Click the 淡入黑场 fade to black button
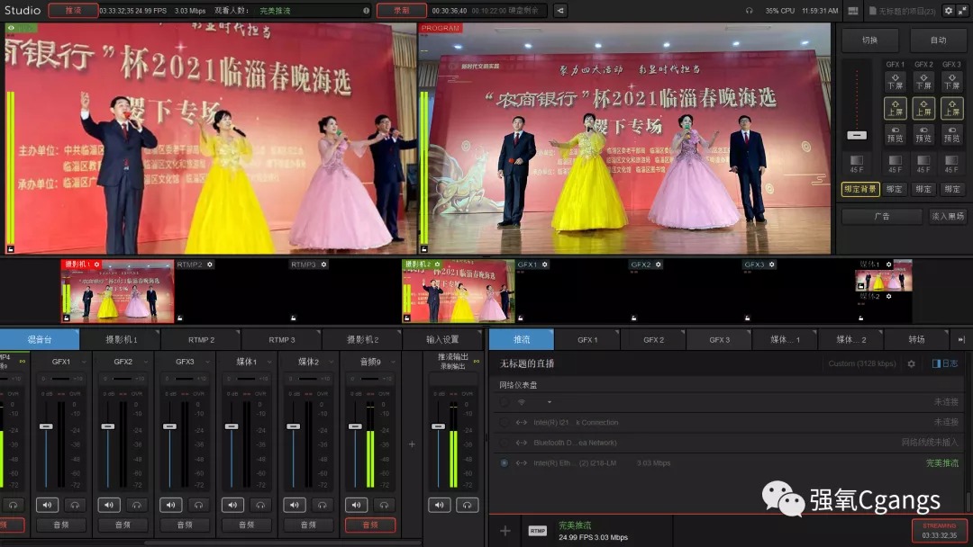 pos(948,216)
